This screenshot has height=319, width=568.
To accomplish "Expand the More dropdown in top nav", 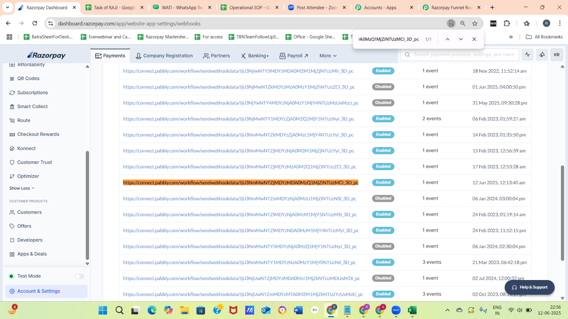I will click(x=328, y=56).
